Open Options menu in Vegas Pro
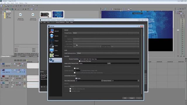187x105 pixels. click(x=21, y=3)
